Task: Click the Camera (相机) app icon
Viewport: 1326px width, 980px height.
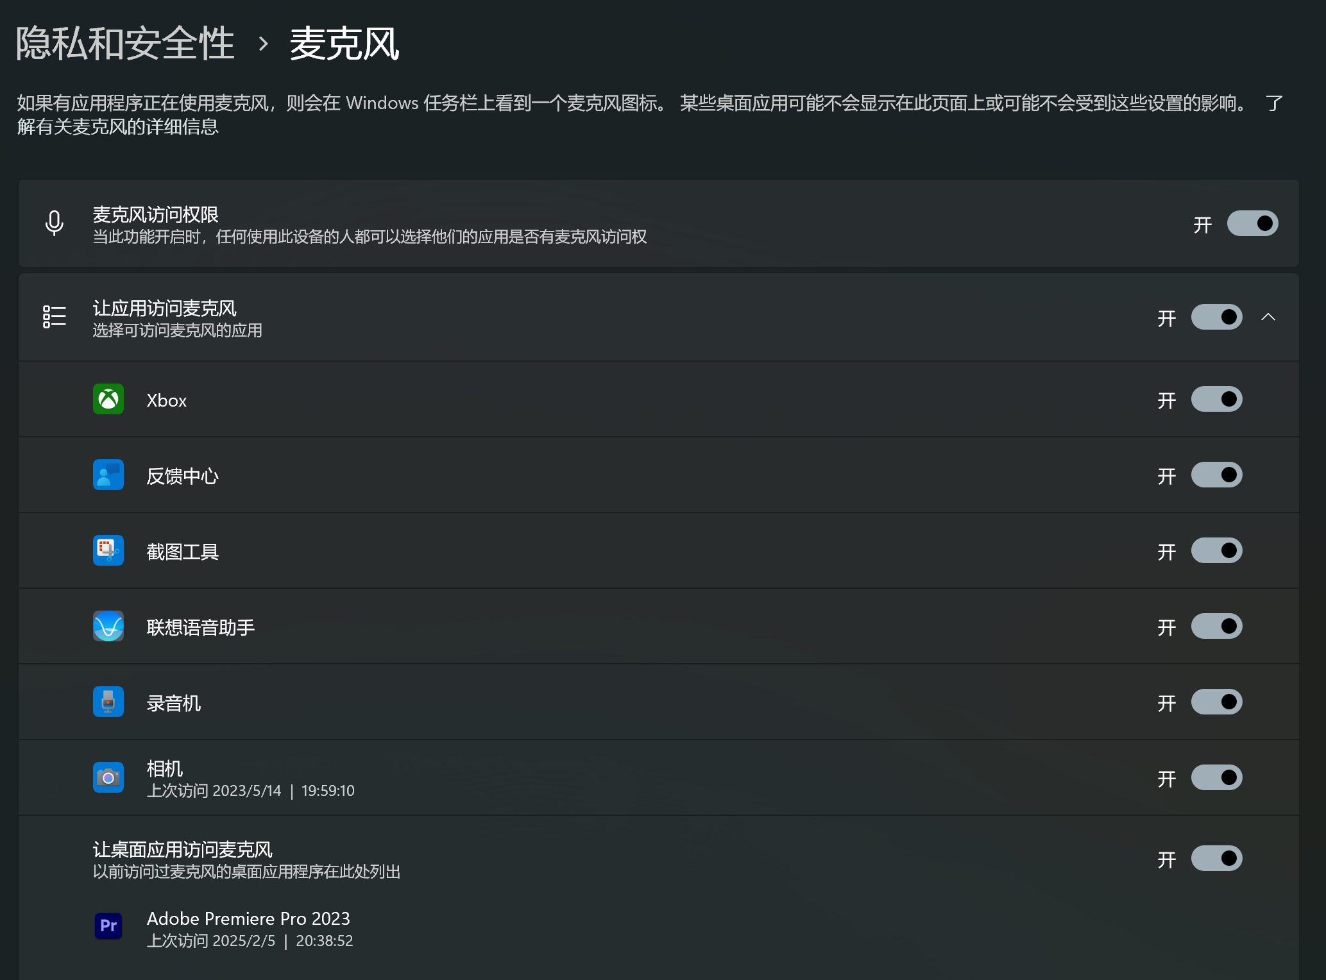Action: coord(108,778)
